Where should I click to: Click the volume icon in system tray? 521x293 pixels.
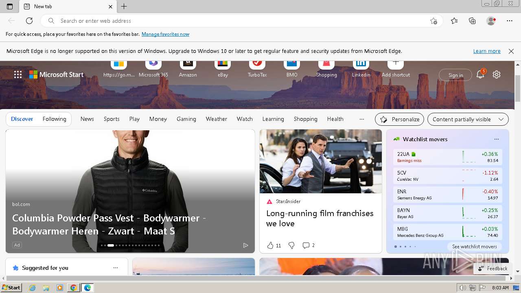[463, 288]
